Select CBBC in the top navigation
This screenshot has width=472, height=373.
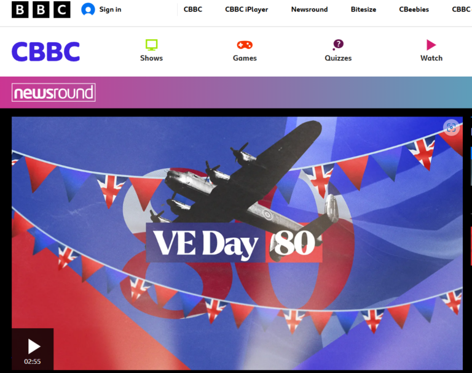tap(193, 10)
